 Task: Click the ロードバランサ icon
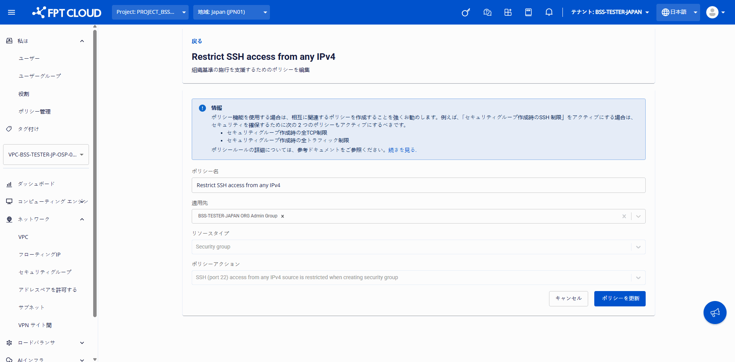pyautogui.click(x=9, y=343)
